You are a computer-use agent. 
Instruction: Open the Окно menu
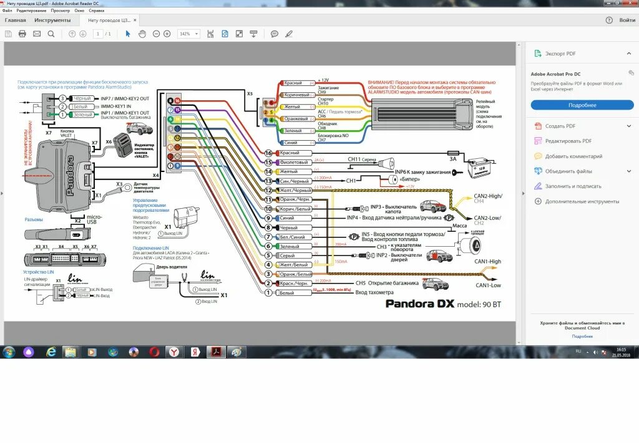pyautogui.click(x=79, y=11)
